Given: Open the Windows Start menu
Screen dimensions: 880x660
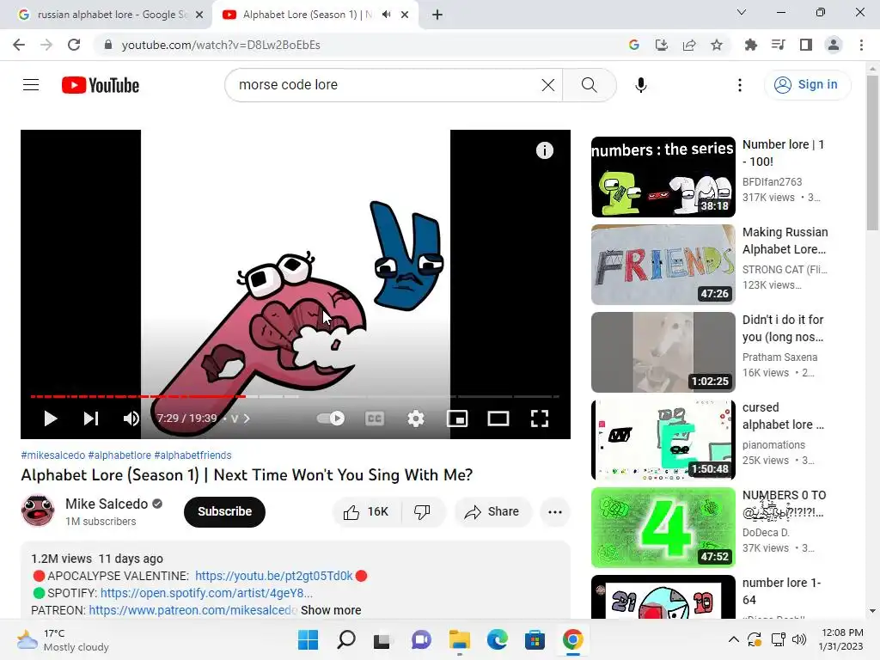Looking at the screenshot, I should (308, 639).
